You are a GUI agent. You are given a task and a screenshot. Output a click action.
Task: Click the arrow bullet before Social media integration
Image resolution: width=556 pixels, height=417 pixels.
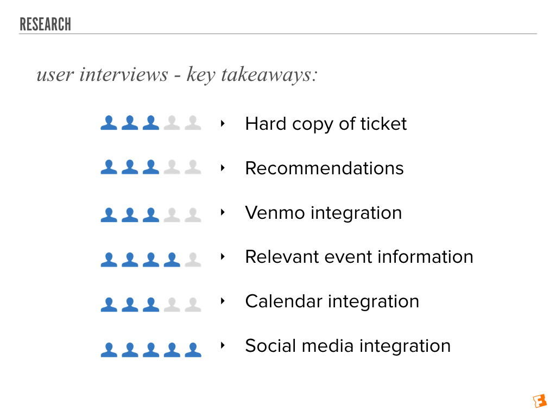[223, 345]
